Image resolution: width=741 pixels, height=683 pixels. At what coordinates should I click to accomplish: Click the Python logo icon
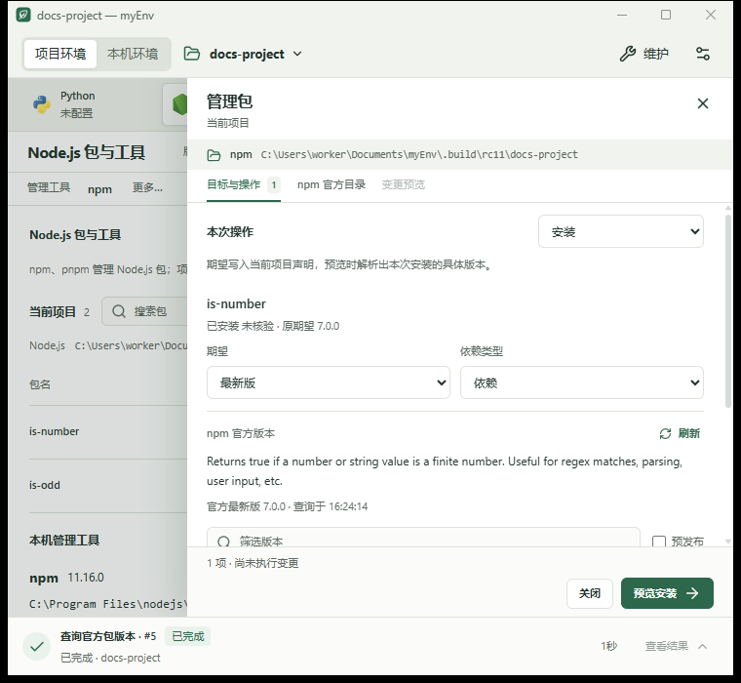[x=42, y=104]
